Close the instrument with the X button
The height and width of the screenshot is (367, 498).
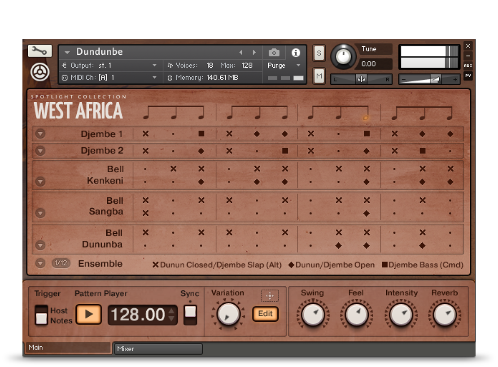468,46
